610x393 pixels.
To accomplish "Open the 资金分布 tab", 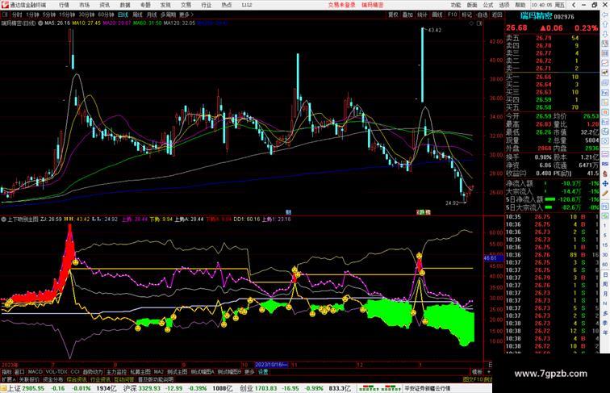I will point(53,379).
